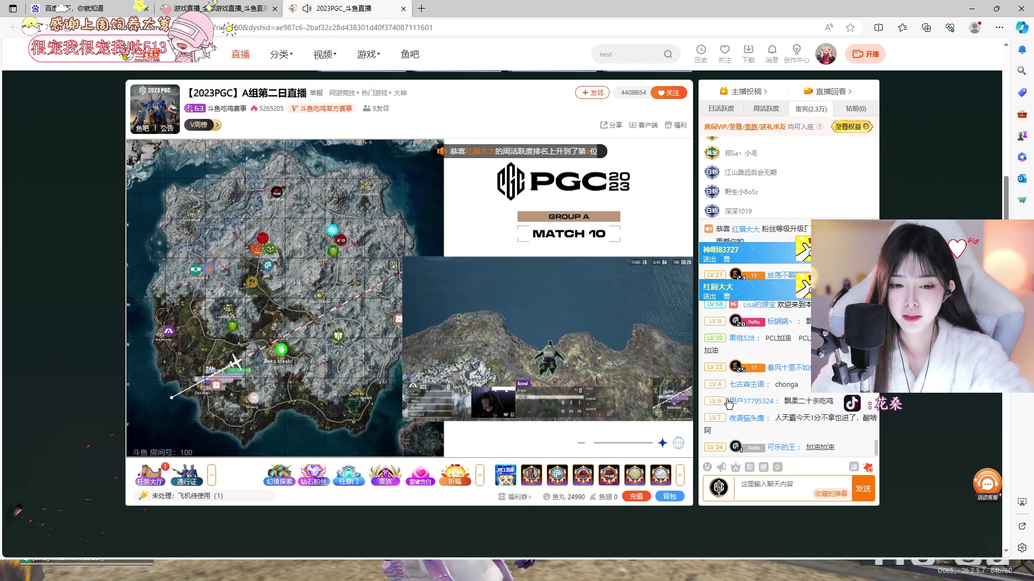Click the megaphone icon above chat input
1034x581 pixels.
pos(722,467)
